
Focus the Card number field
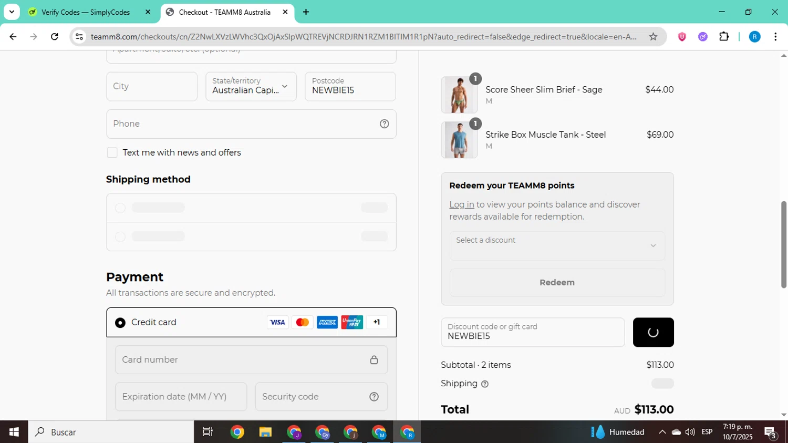pyautogui.click(x=251, y=360)
